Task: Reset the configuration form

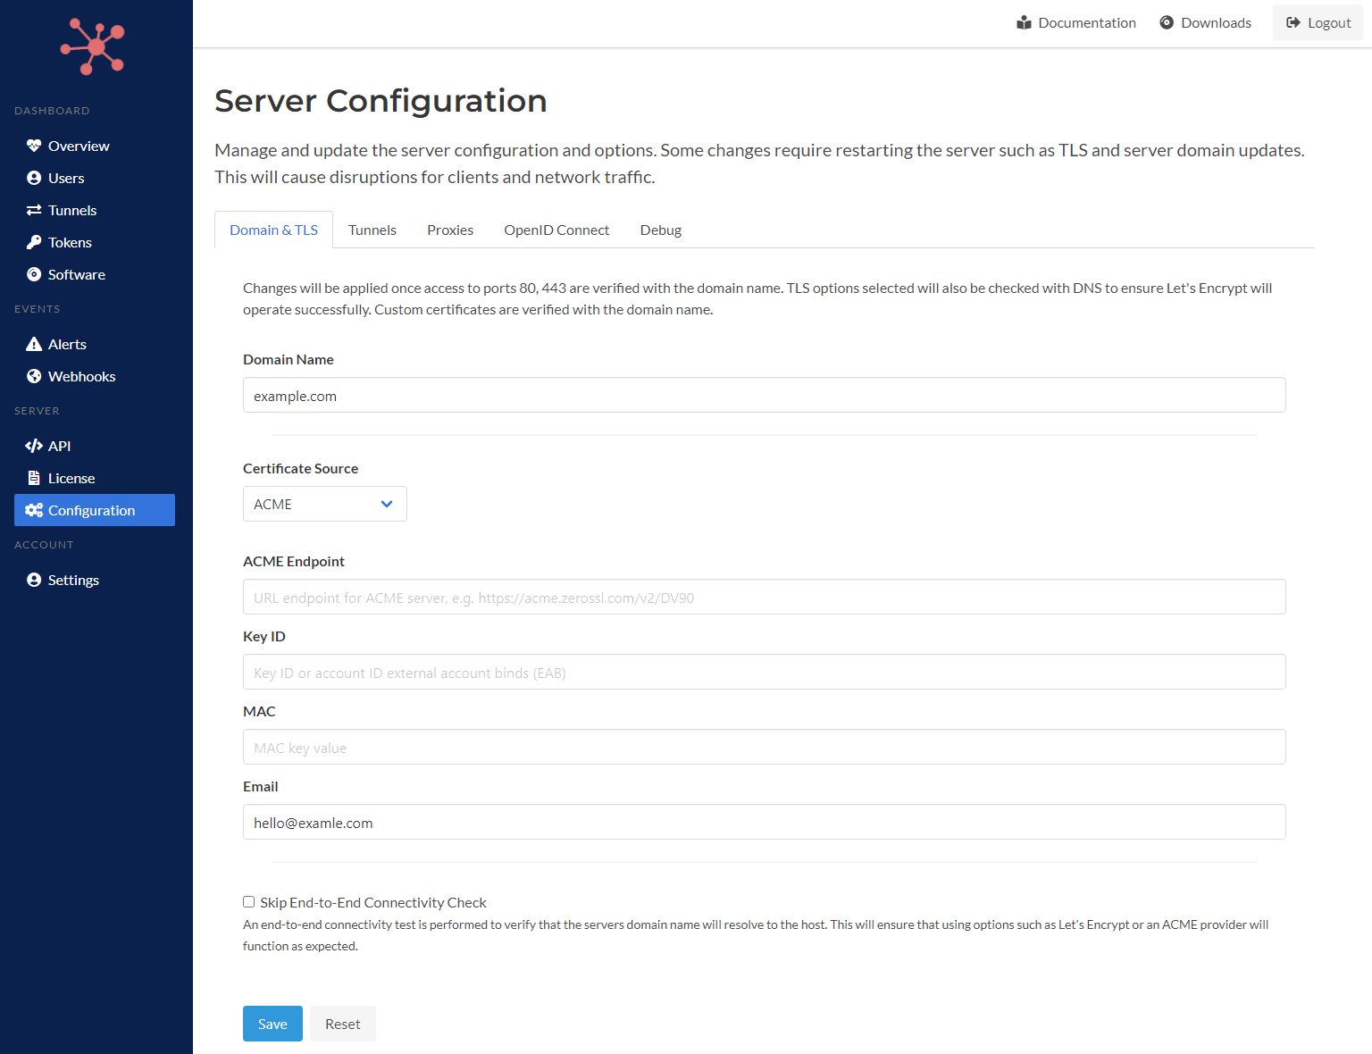Action: (342, 1024)
